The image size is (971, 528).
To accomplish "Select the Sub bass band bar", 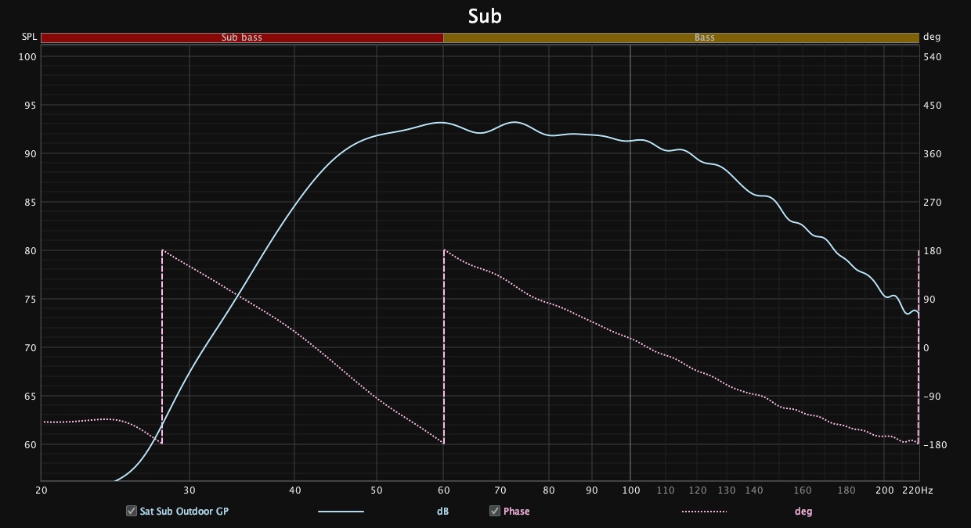I will (242, 38).
